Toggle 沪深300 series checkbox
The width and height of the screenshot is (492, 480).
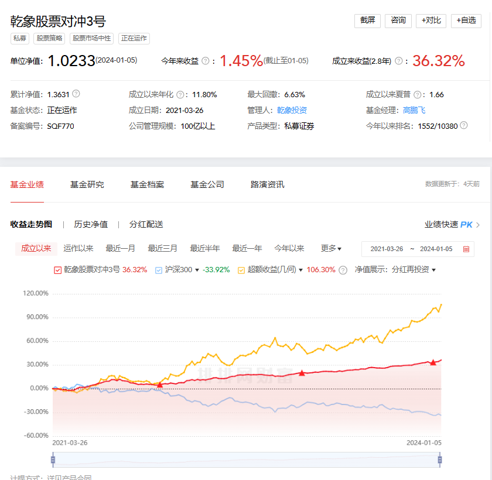coord(159,270)
